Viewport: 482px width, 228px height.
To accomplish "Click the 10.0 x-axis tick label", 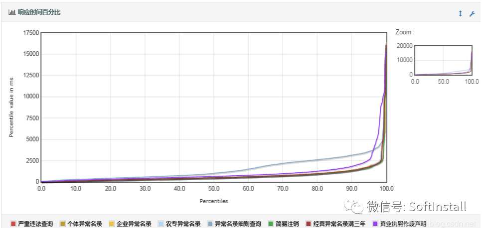I will pyautogui.click(x=76, y=188).
